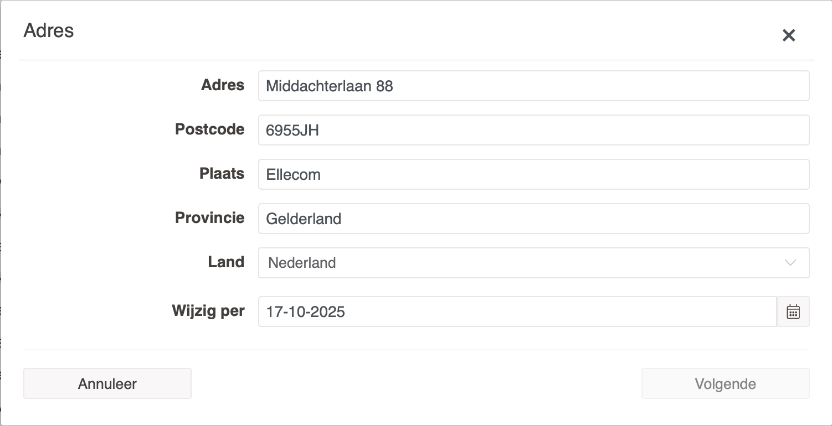The image size is (832, 426).
Task: Click into the Postcode input field
Action: tap(533, 130)
